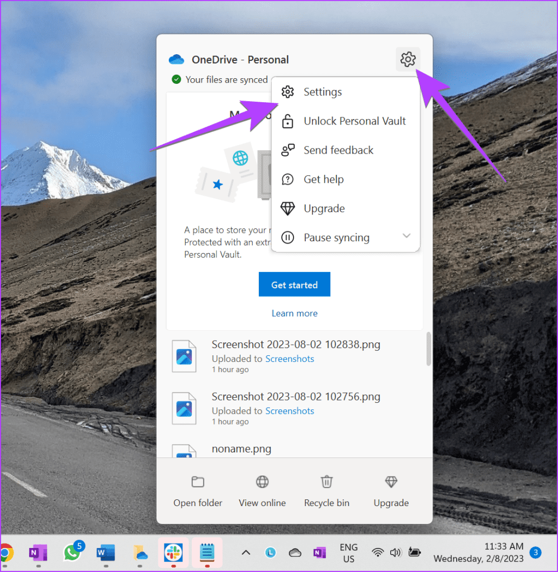
Task: Open Slack from the taskbar
Action: point(173,553)
